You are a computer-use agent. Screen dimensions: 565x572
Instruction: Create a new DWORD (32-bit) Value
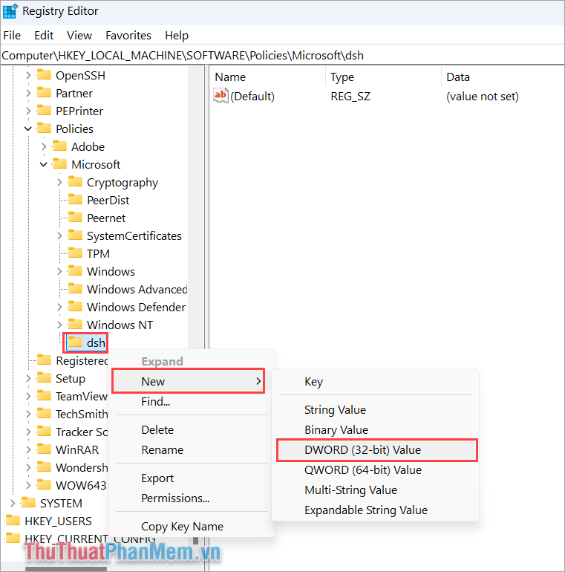click(x=377, y=449)
